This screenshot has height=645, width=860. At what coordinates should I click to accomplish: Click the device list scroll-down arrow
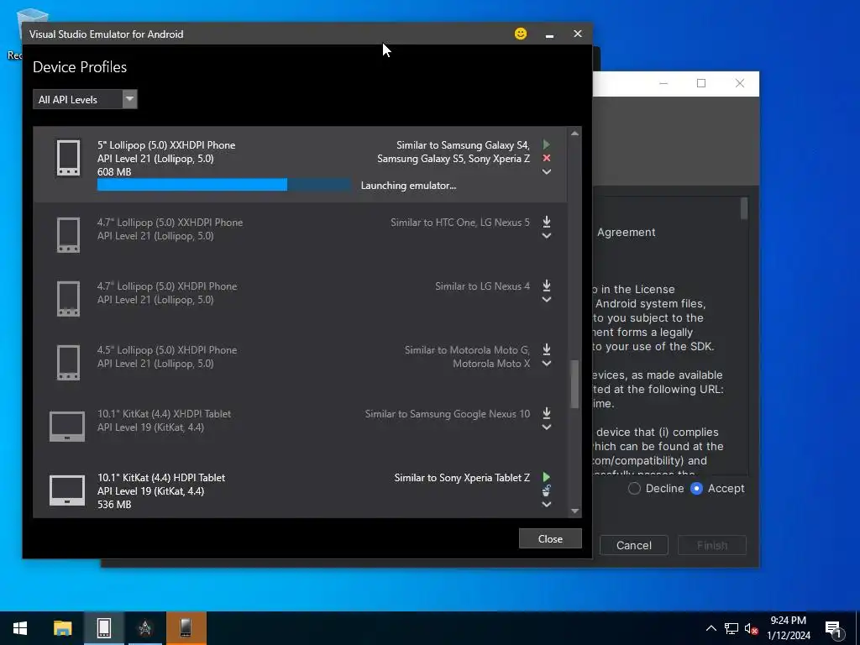click(574, 511)
